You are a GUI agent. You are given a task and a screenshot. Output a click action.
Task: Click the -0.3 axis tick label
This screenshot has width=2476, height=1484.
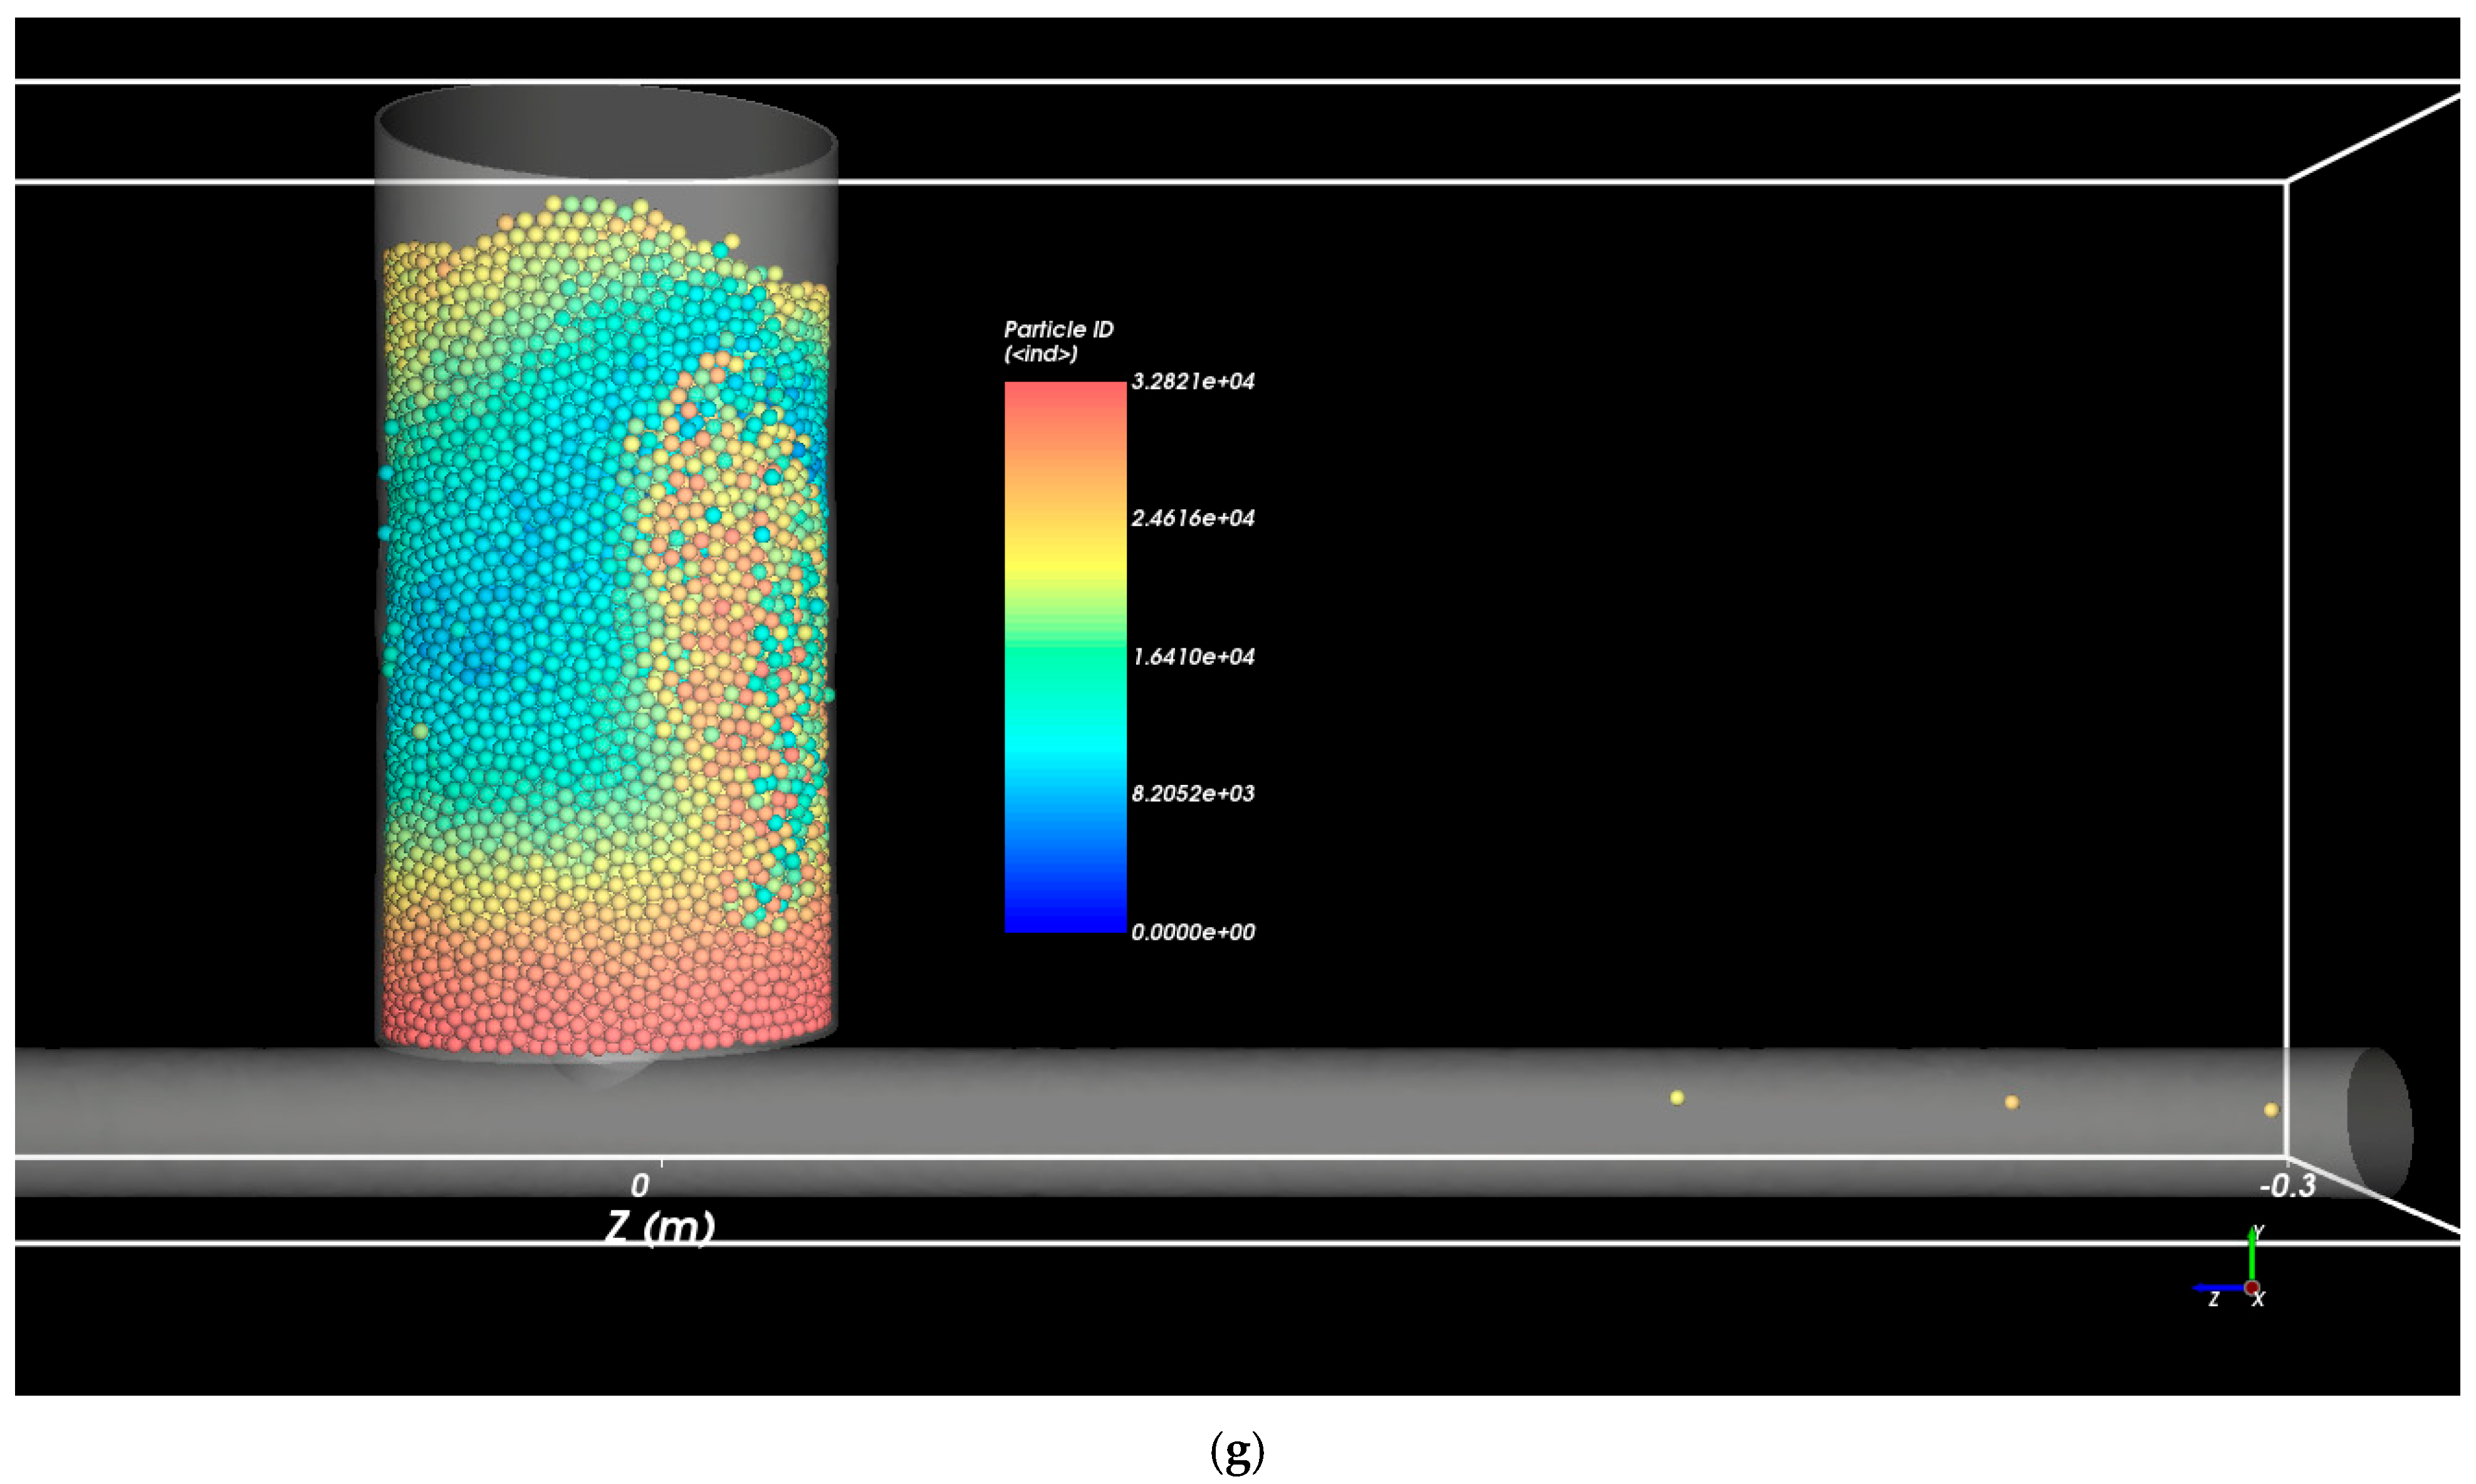tap(2287, 1187)
